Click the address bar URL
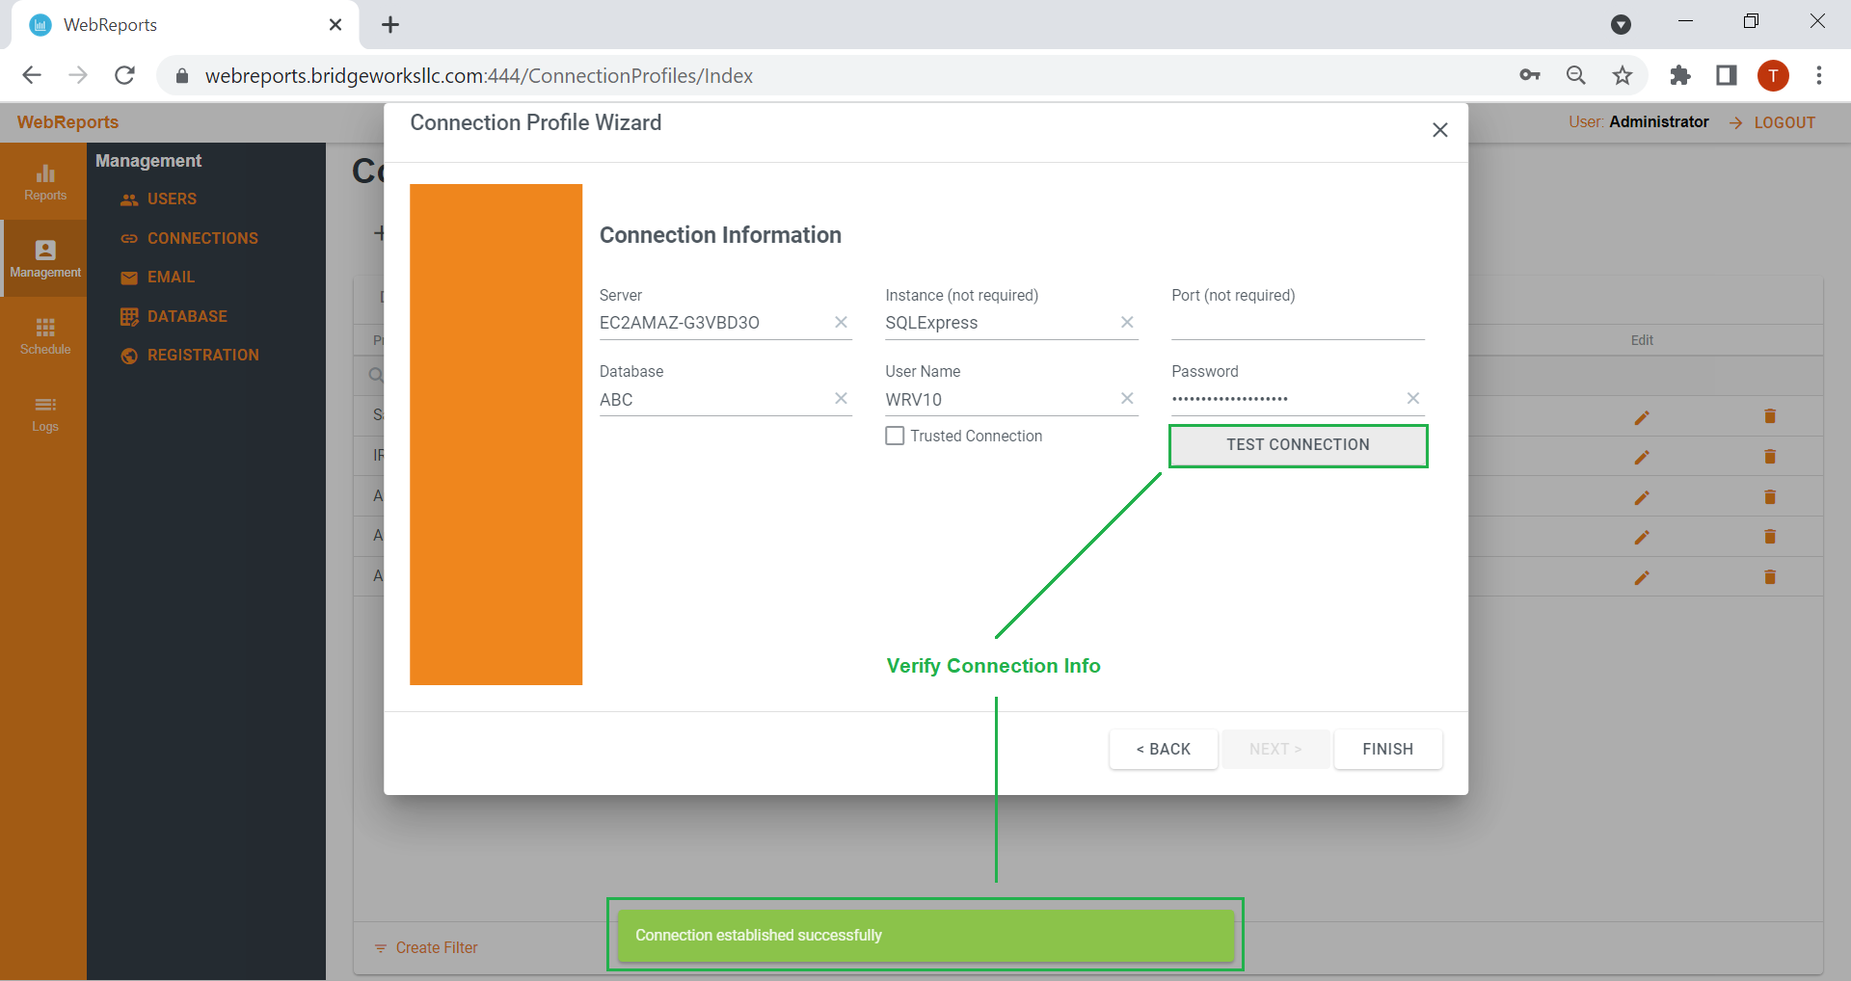The width and height of the screenshot is (1851, 981). [478, 75]
